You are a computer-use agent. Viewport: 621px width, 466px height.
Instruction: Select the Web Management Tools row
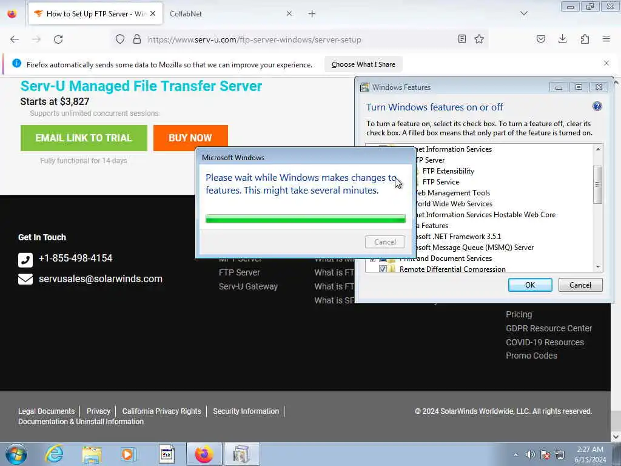452,193
